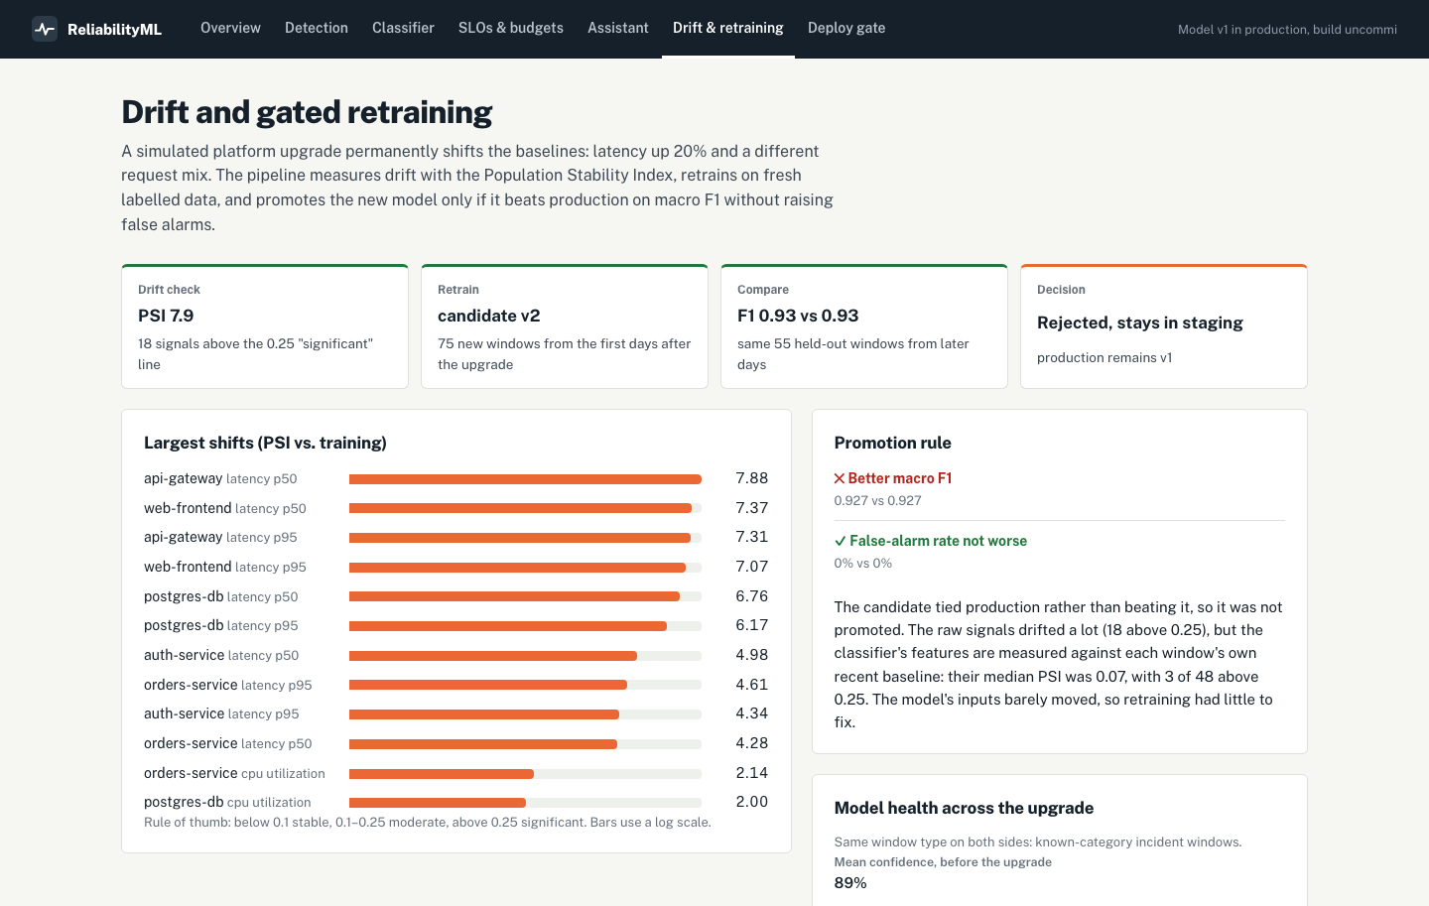The height and width of the screenshot is (906, 1429).
Task: Click the ReliabilityML pulse logo icon
Action: [45, 29]
